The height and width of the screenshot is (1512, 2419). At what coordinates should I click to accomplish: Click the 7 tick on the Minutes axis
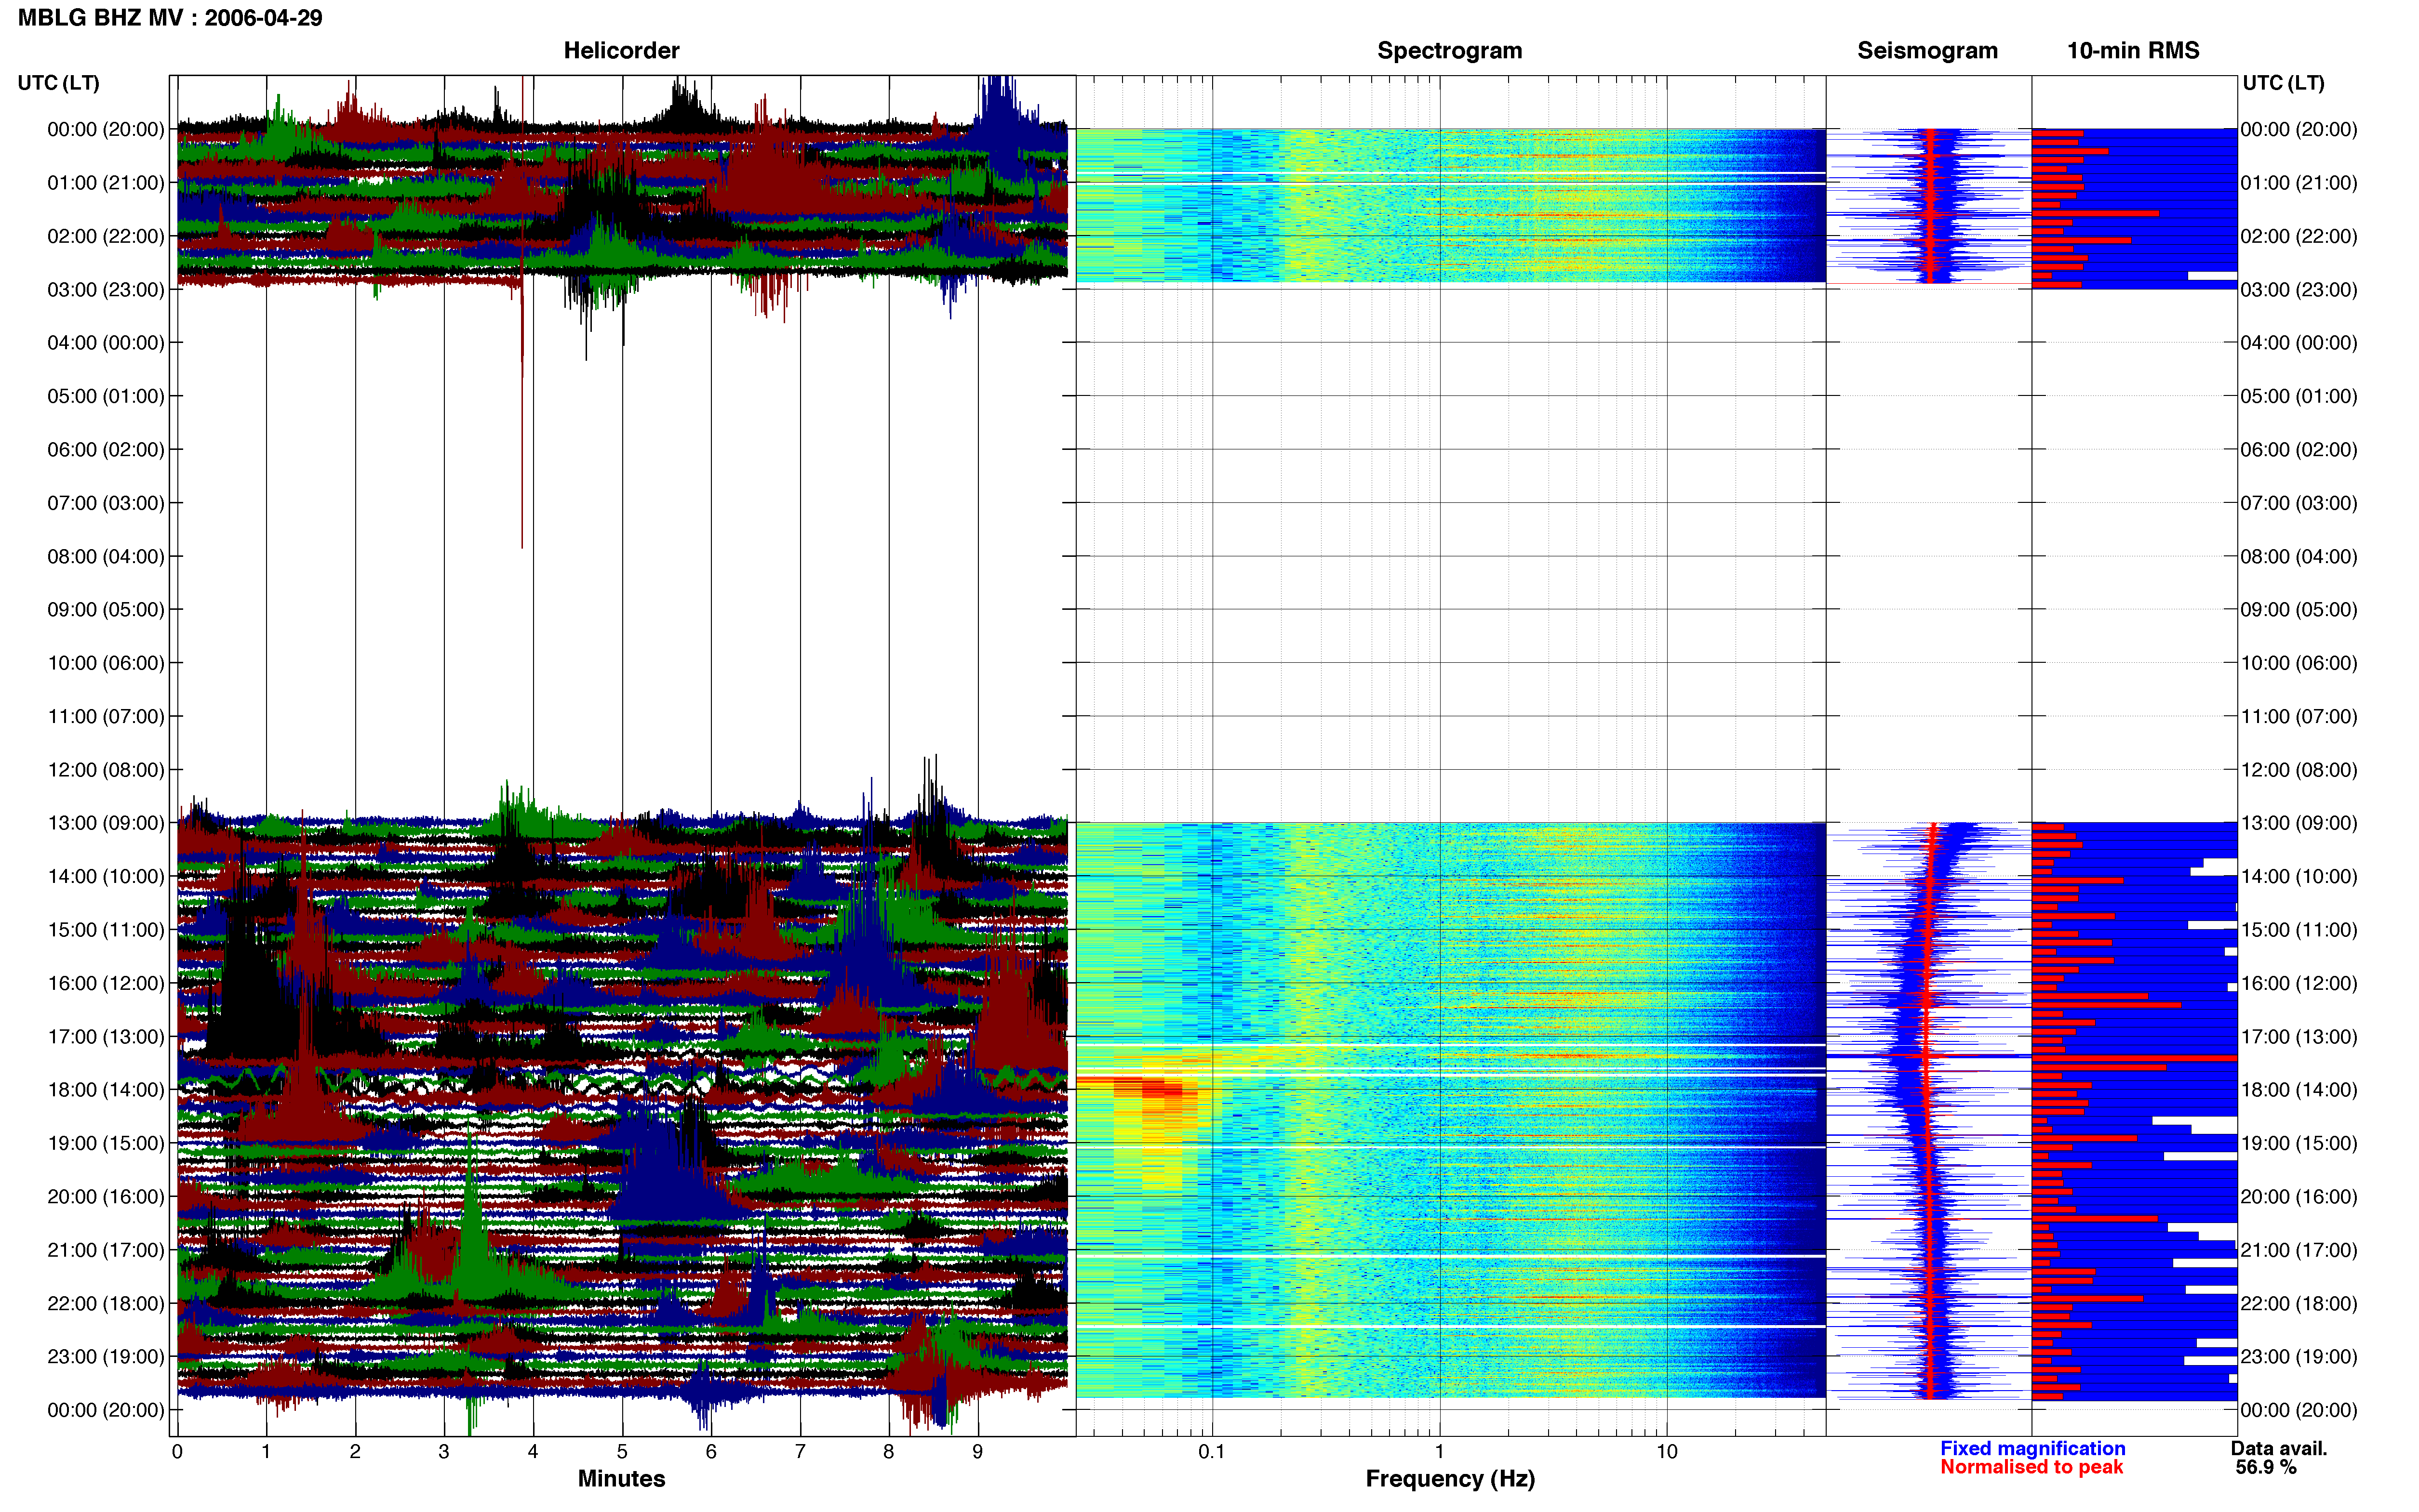[x=801, y=1451]
